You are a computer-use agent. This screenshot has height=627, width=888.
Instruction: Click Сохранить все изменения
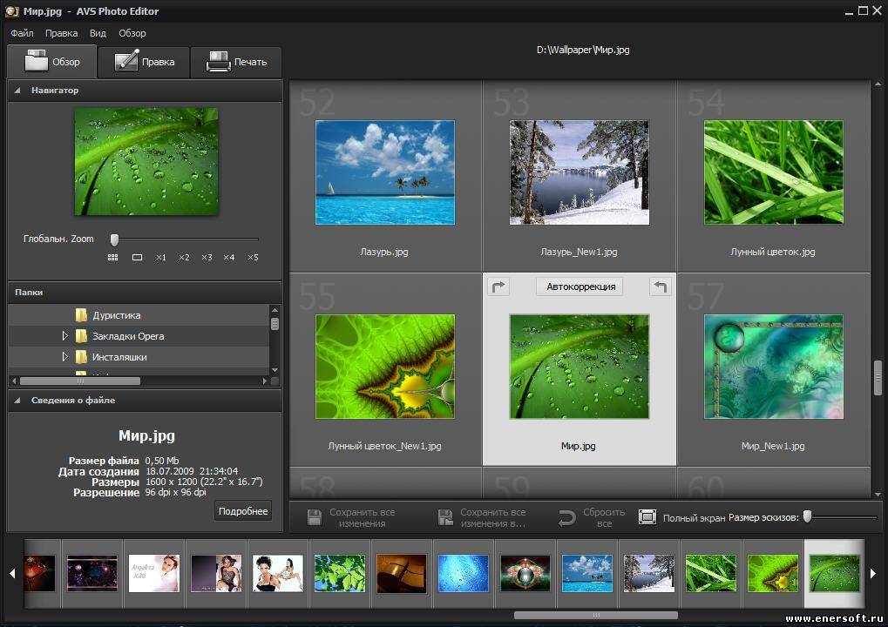click(x=351, y=517)
